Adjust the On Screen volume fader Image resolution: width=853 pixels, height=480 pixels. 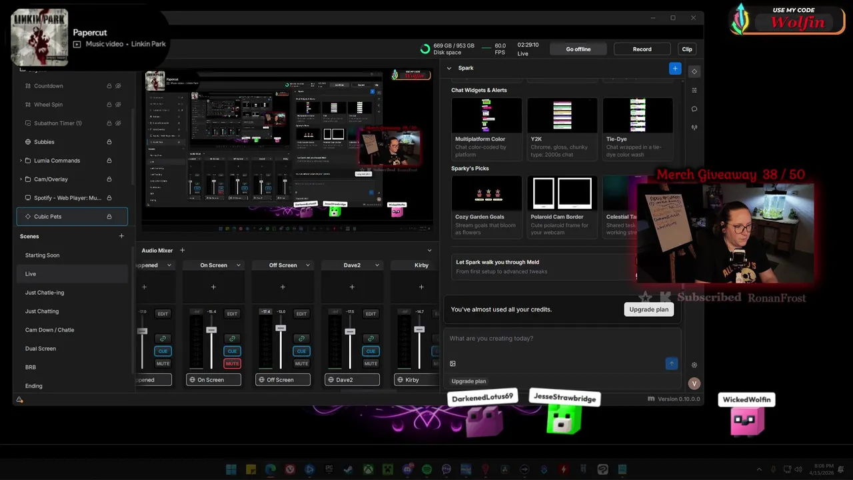coord(211,330)
